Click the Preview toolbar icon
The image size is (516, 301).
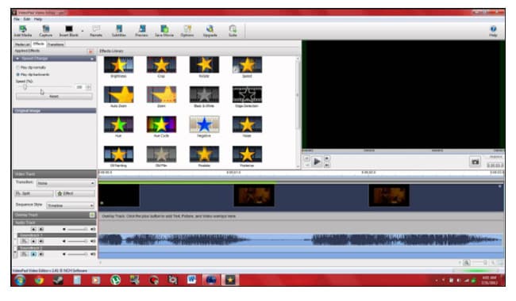[141, 31]
